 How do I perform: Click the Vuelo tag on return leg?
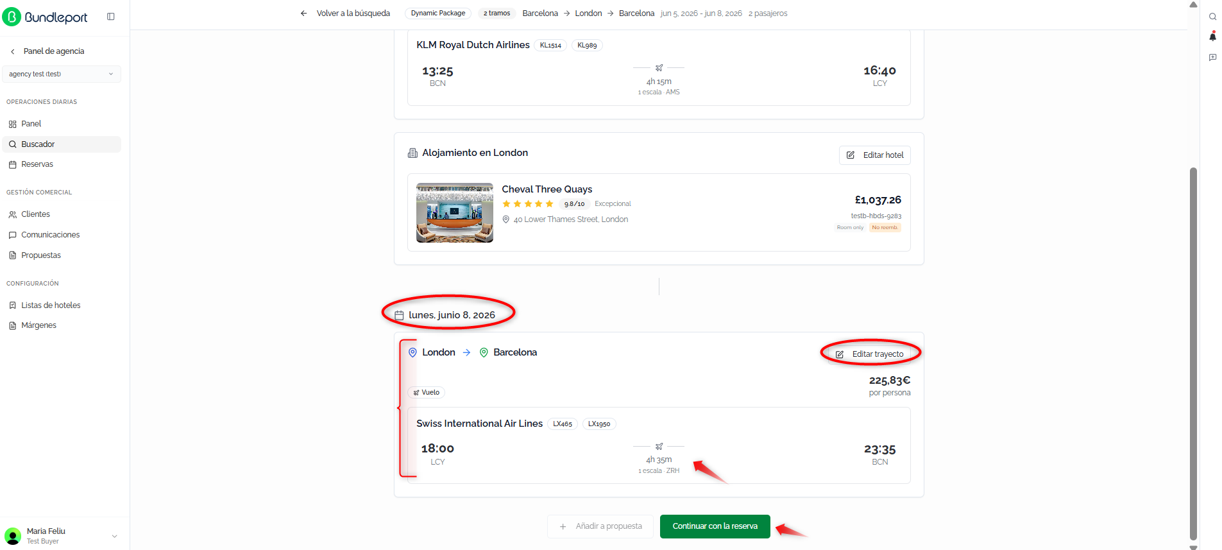pos(426,393)
